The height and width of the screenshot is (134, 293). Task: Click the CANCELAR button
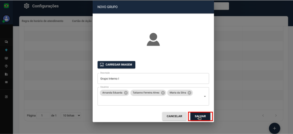click(x=174, y=116)
